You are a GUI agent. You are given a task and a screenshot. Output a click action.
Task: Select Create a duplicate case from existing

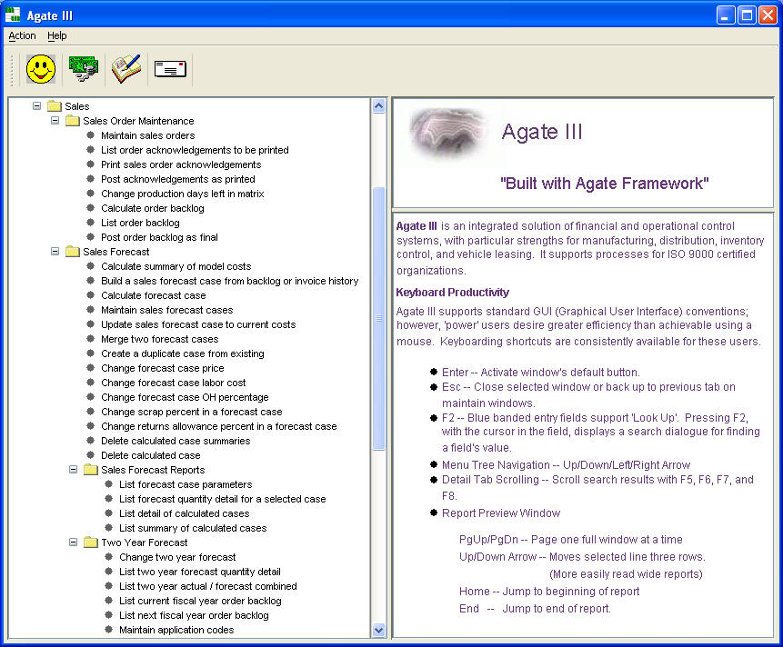tap(182, 353)
